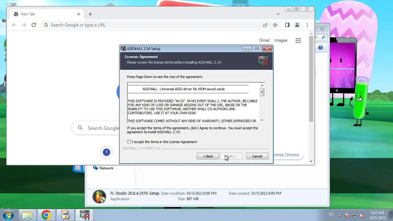393x221 pixels.
Task: Open Chrome side panel icon
Action: pos(287,25)
